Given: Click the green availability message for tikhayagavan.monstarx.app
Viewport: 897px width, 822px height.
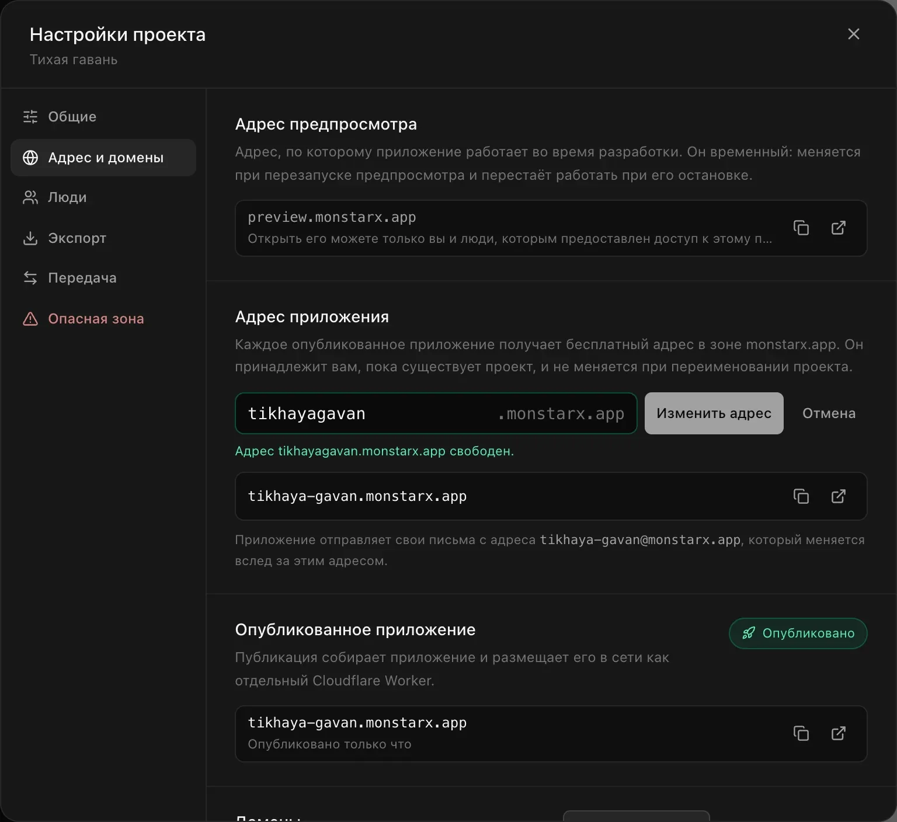Looking at the screenshot, I should [374, 451].
